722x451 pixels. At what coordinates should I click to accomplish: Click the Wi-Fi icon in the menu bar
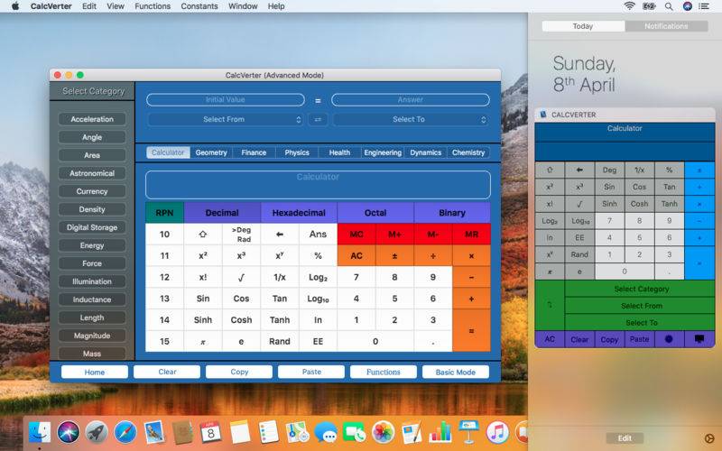tap(629, 6)
